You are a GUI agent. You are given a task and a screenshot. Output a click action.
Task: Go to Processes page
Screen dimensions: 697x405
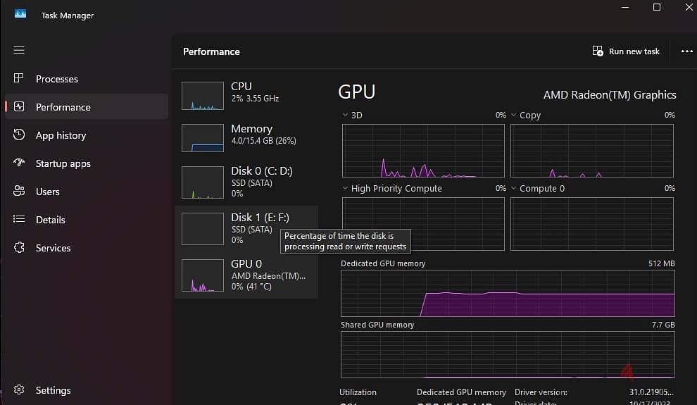tap(57, 79)
